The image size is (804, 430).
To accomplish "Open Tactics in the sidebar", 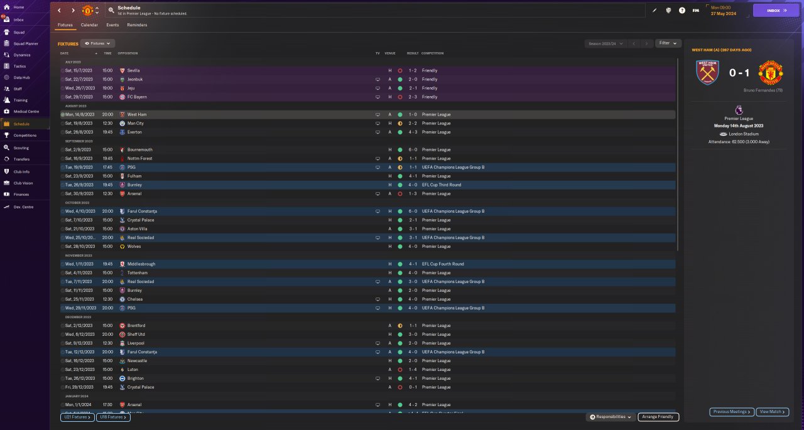I will pos(25,66).
